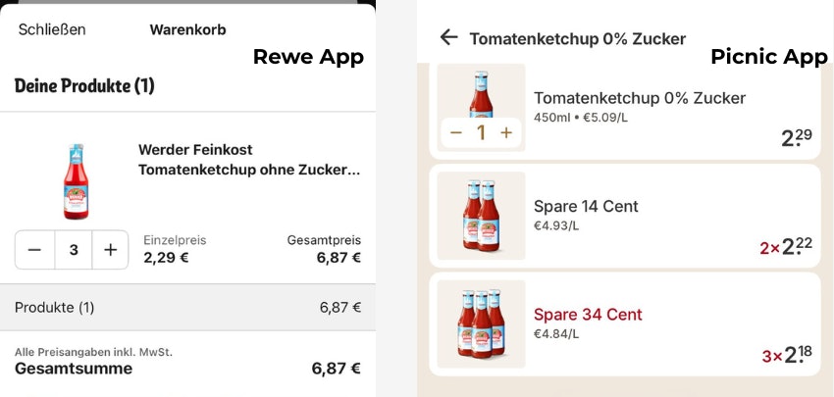The image size is (834, 397).
Task: Choose the Spare 34 Cent three-pack offer
Action: click(x=588, y=315)
